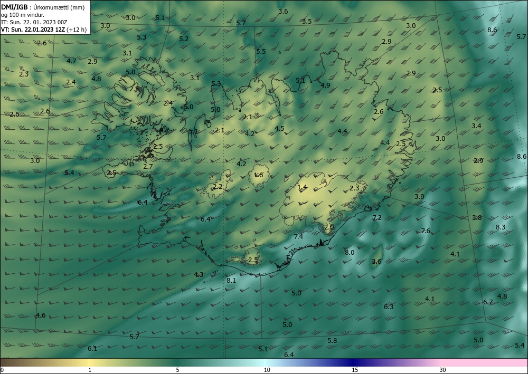Click the map value "7.2" off the southeast coast
This screenshot has width=528, height=374.
tap(377, 218)
